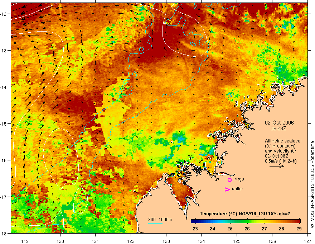Click the 'drifter' legend label
Screen dimensions: 315x244
point(237,189)
